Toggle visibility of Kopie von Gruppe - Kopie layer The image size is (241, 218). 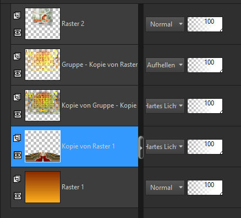coord(18,114)
